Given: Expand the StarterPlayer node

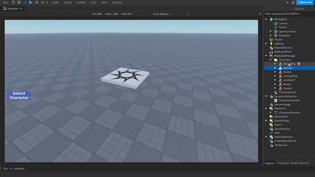Looking at the screenshot, I should [266, 120].
